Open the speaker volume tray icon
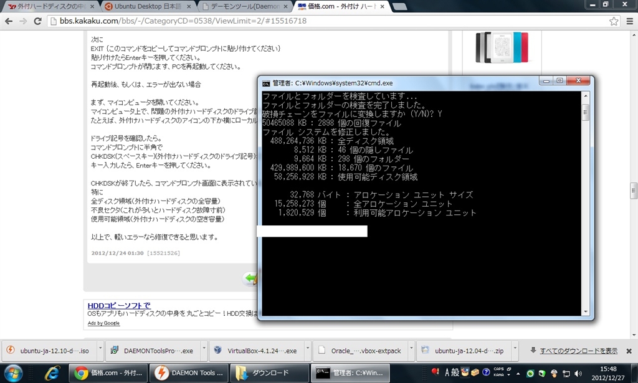The image size is (638, 383). (578, 373)
